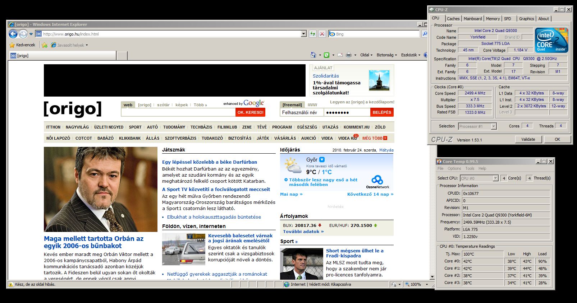Open the Orbán 2006-os bűnbakot headline
This screenshot has height=303, width=577.
point(94,242)
